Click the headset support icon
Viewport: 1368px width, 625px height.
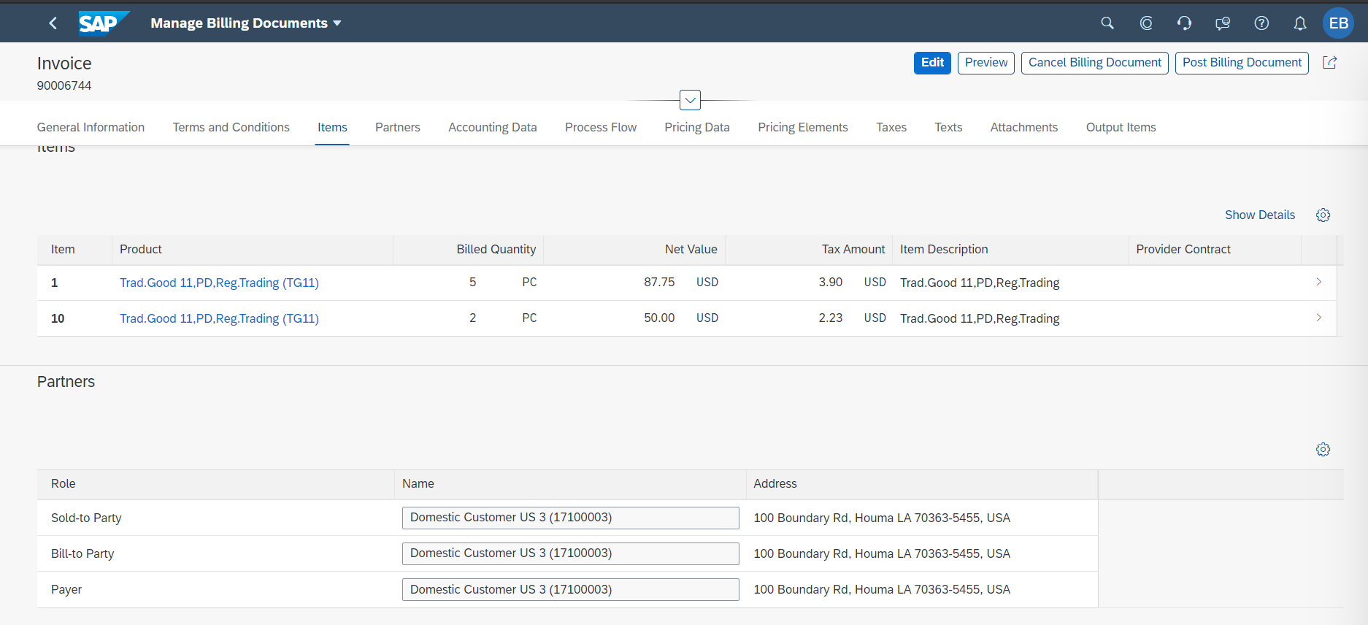coord(1184,23)
